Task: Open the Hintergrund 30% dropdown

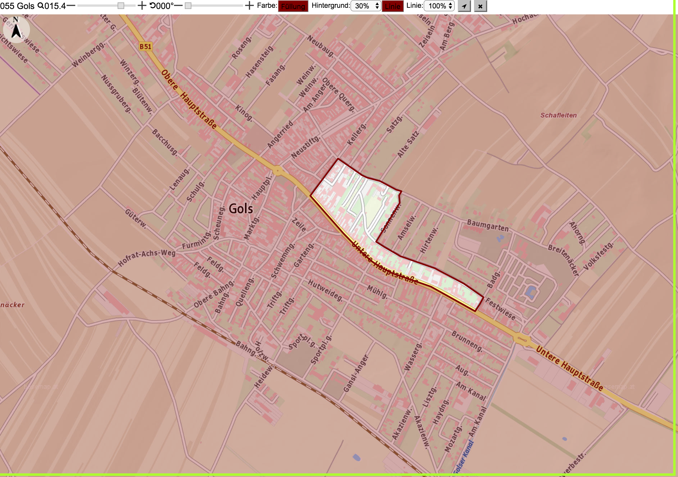Action: [366, 6]
